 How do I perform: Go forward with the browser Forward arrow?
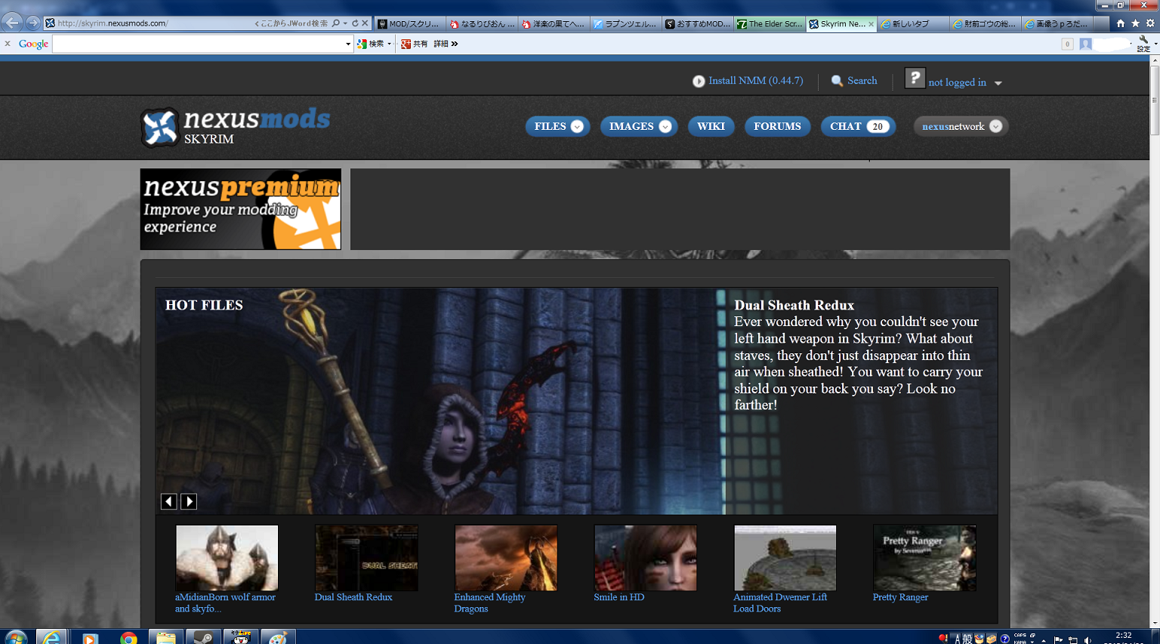32,23
